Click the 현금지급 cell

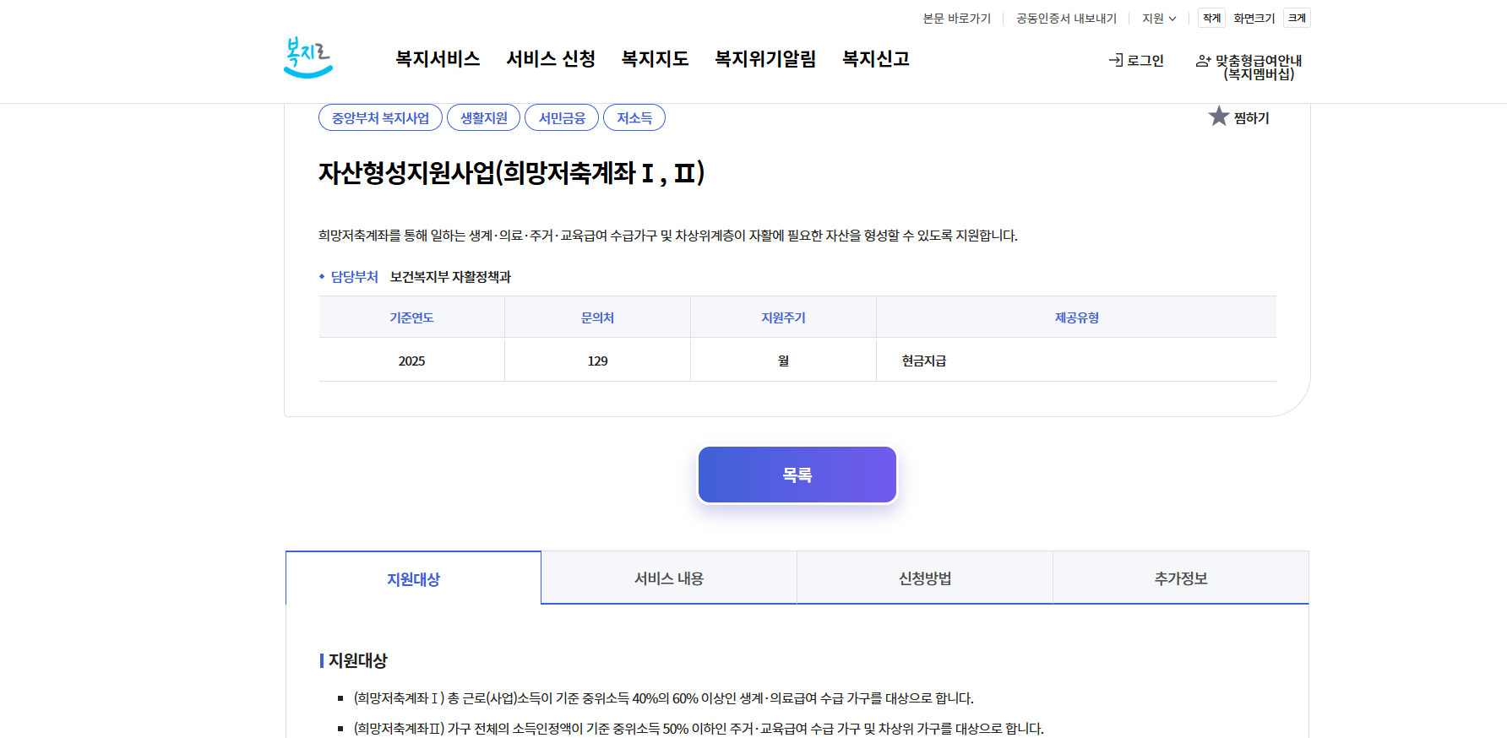pos(1076,361)
